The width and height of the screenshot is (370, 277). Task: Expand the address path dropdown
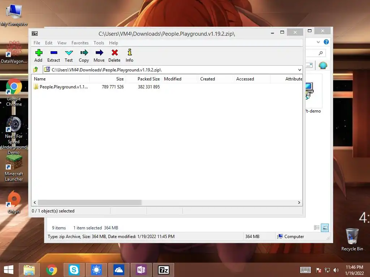[300, 70]
